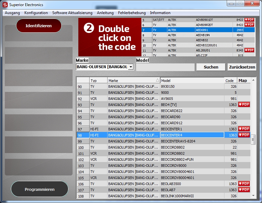262x203 pixels.
Task: Open the PDF map for BEOCENTER4
Action: pos(244,135)
